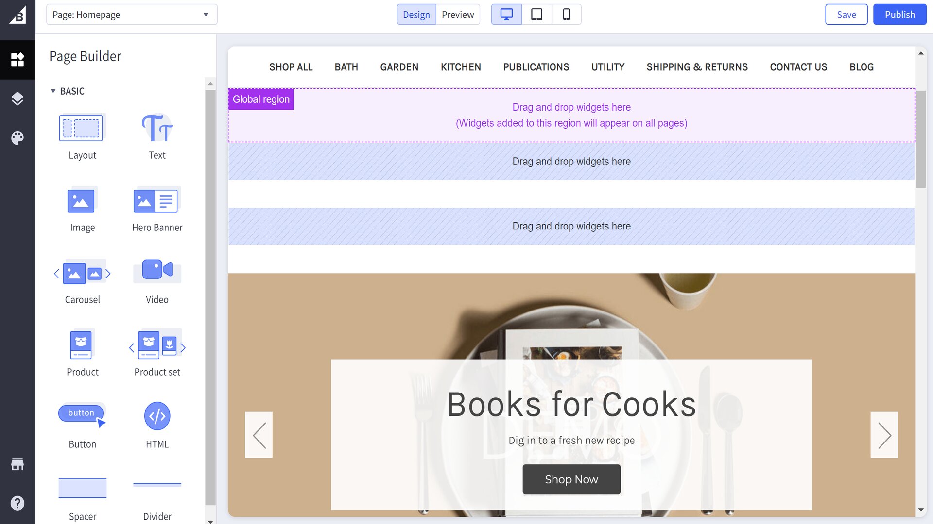The width and height of the screenshot is (933, 524).
Task: Go to previous carousel slide
Action: tap(259, 435)
